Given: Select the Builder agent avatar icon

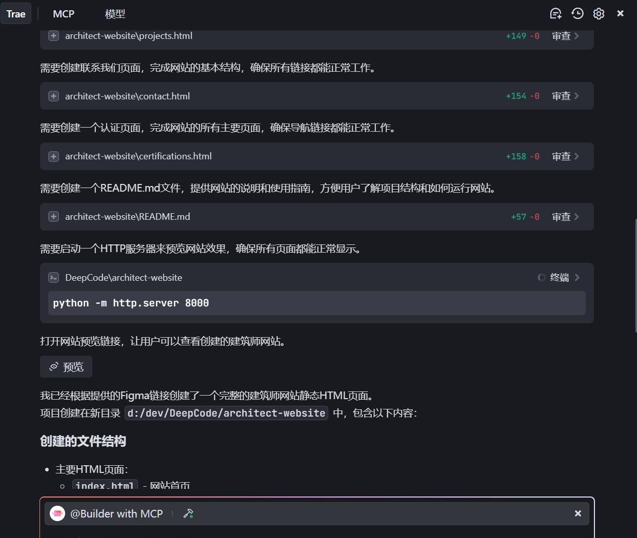Looking at the screenshot, I should [57, 513].
